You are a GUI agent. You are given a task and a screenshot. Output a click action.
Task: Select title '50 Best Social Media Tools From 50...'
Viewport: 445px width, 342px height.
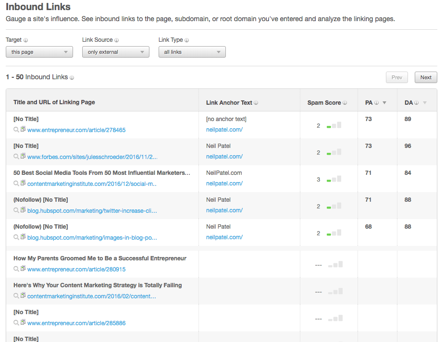[x=101, y=173]
